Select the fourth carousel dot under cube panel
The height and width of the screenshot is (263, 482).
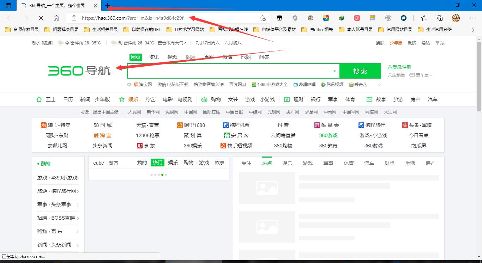pos(162,175)
